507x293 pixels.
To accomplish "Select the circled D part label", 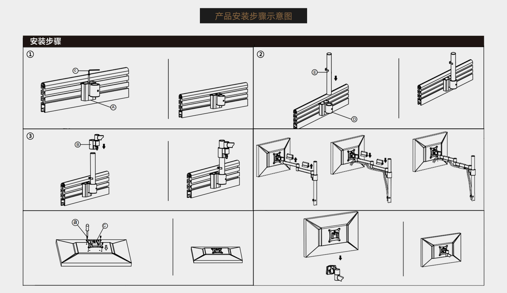I will click(x=354, y=119).
